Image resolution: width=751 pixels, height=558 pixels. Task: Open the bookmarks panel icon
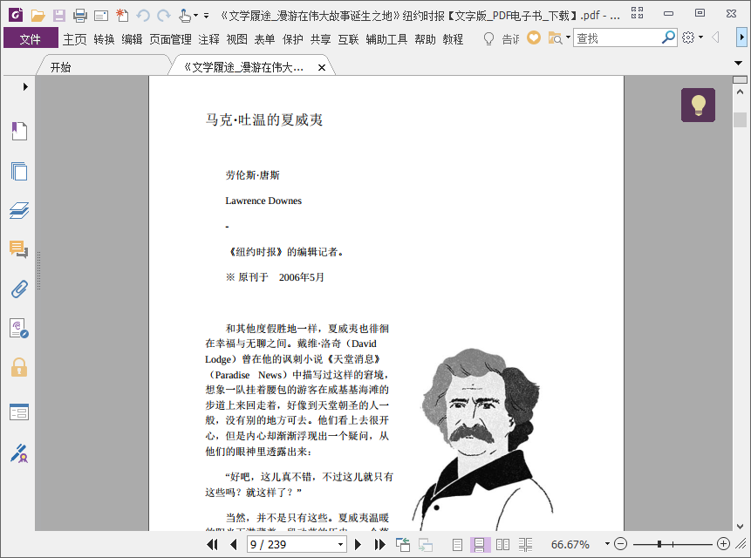coord(19,131)
